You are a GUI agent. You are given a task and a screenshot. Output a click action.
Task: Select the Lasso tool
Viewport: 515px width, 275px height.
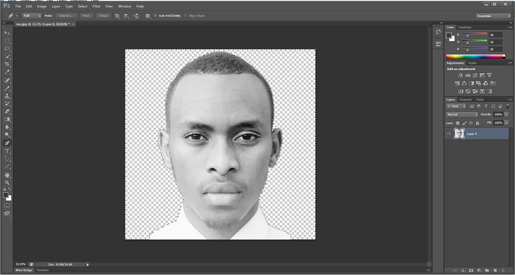[7, 48]
